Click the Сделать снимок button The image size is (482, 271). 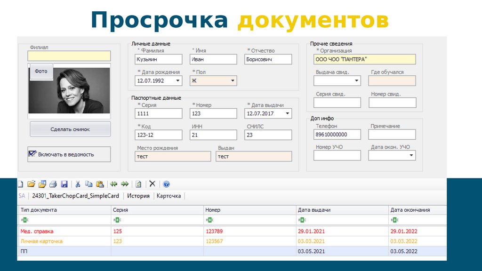[x=70, y=129]
